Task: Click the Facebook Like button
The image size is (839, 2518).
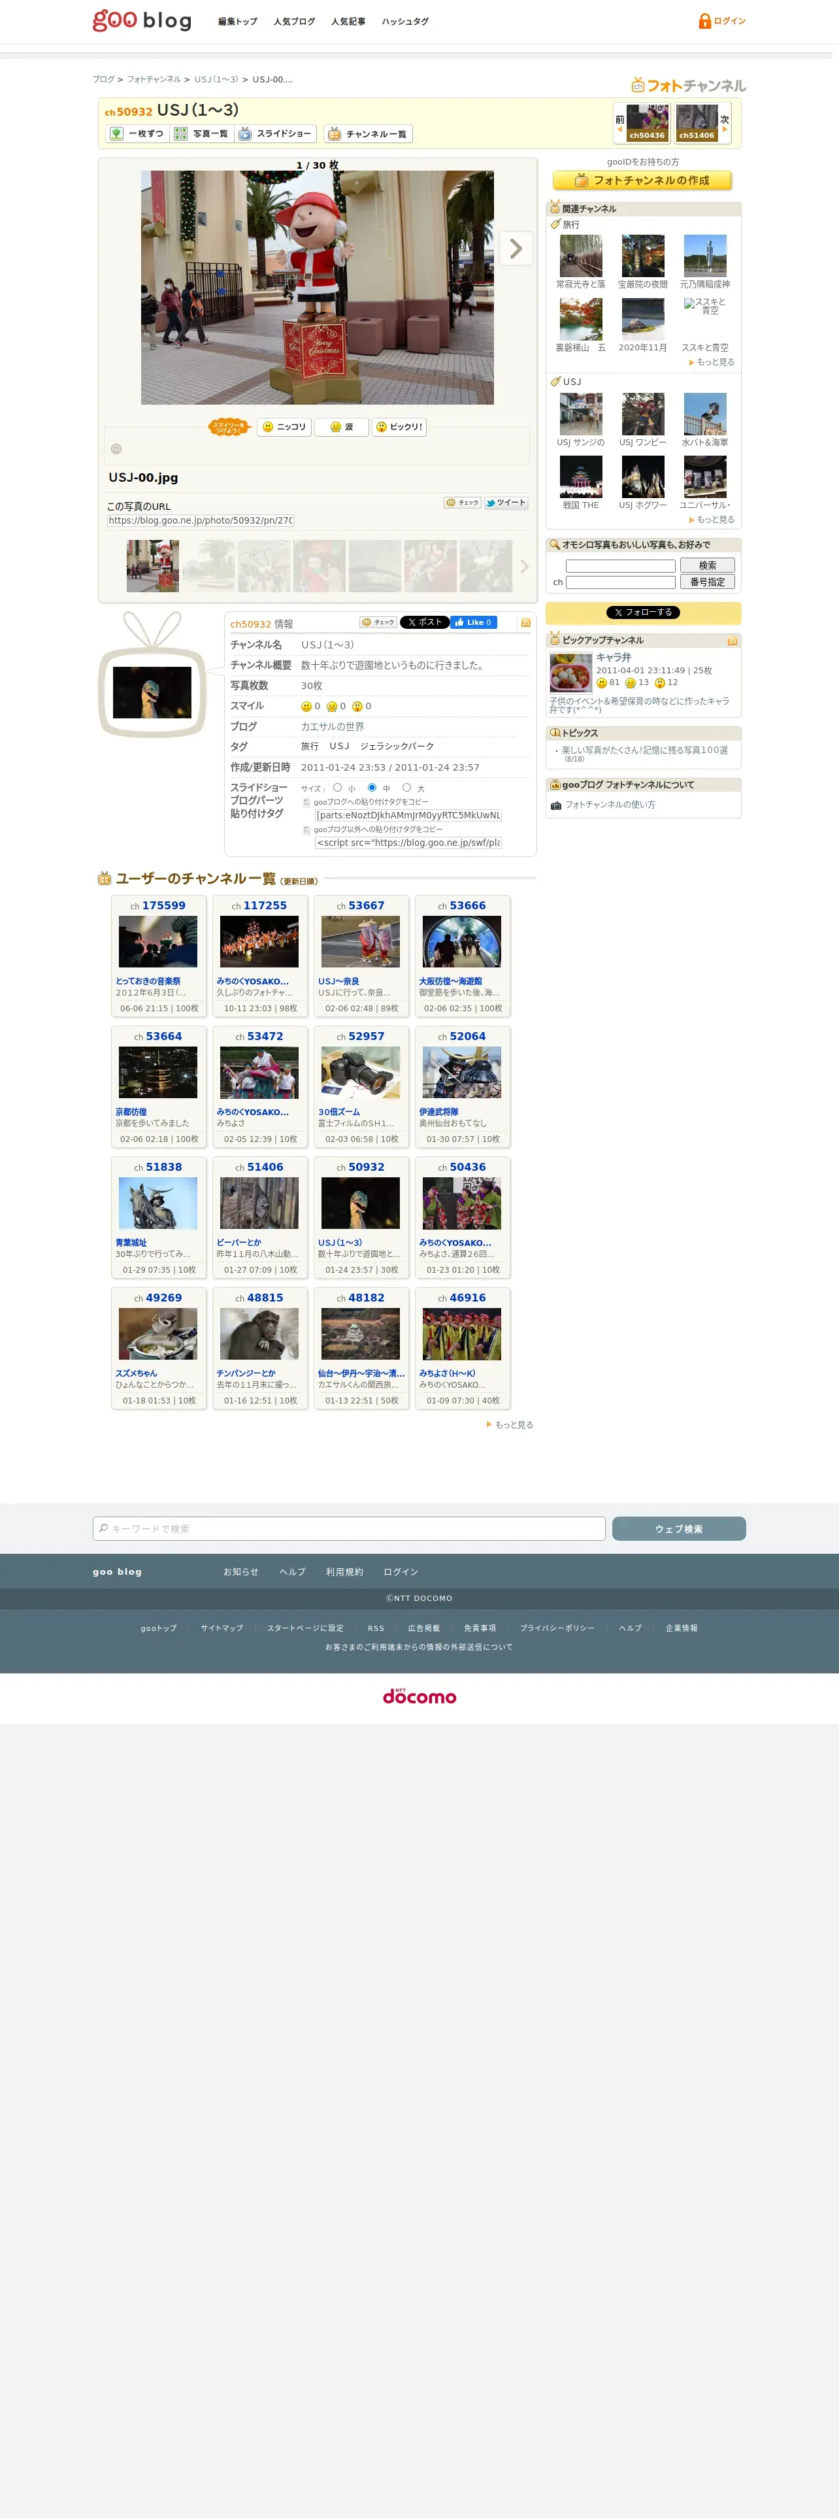Action: (x=472, y=622)
